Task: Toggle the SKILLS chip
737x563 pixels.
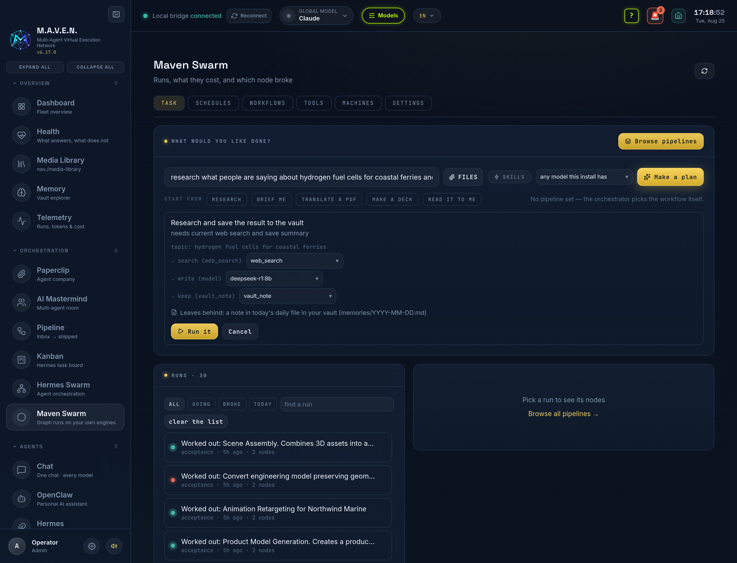Action: (x=509, y=177)
